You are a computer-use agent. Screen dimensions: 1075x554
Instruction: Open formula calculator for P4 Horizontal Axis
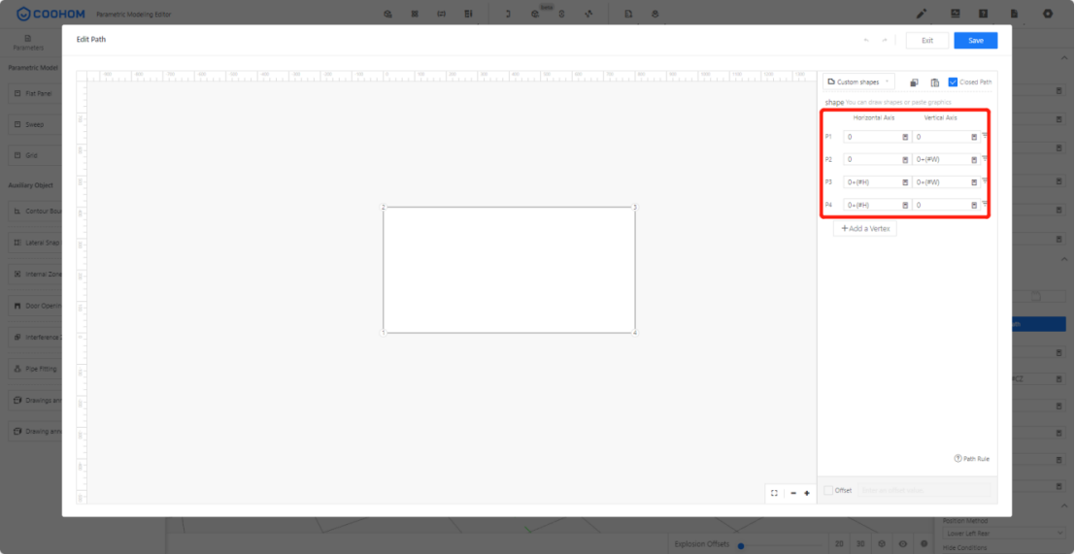[x=905, y=205]
